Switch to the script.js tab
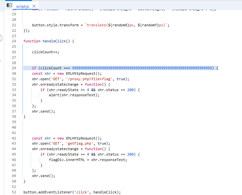 (22, 6)
